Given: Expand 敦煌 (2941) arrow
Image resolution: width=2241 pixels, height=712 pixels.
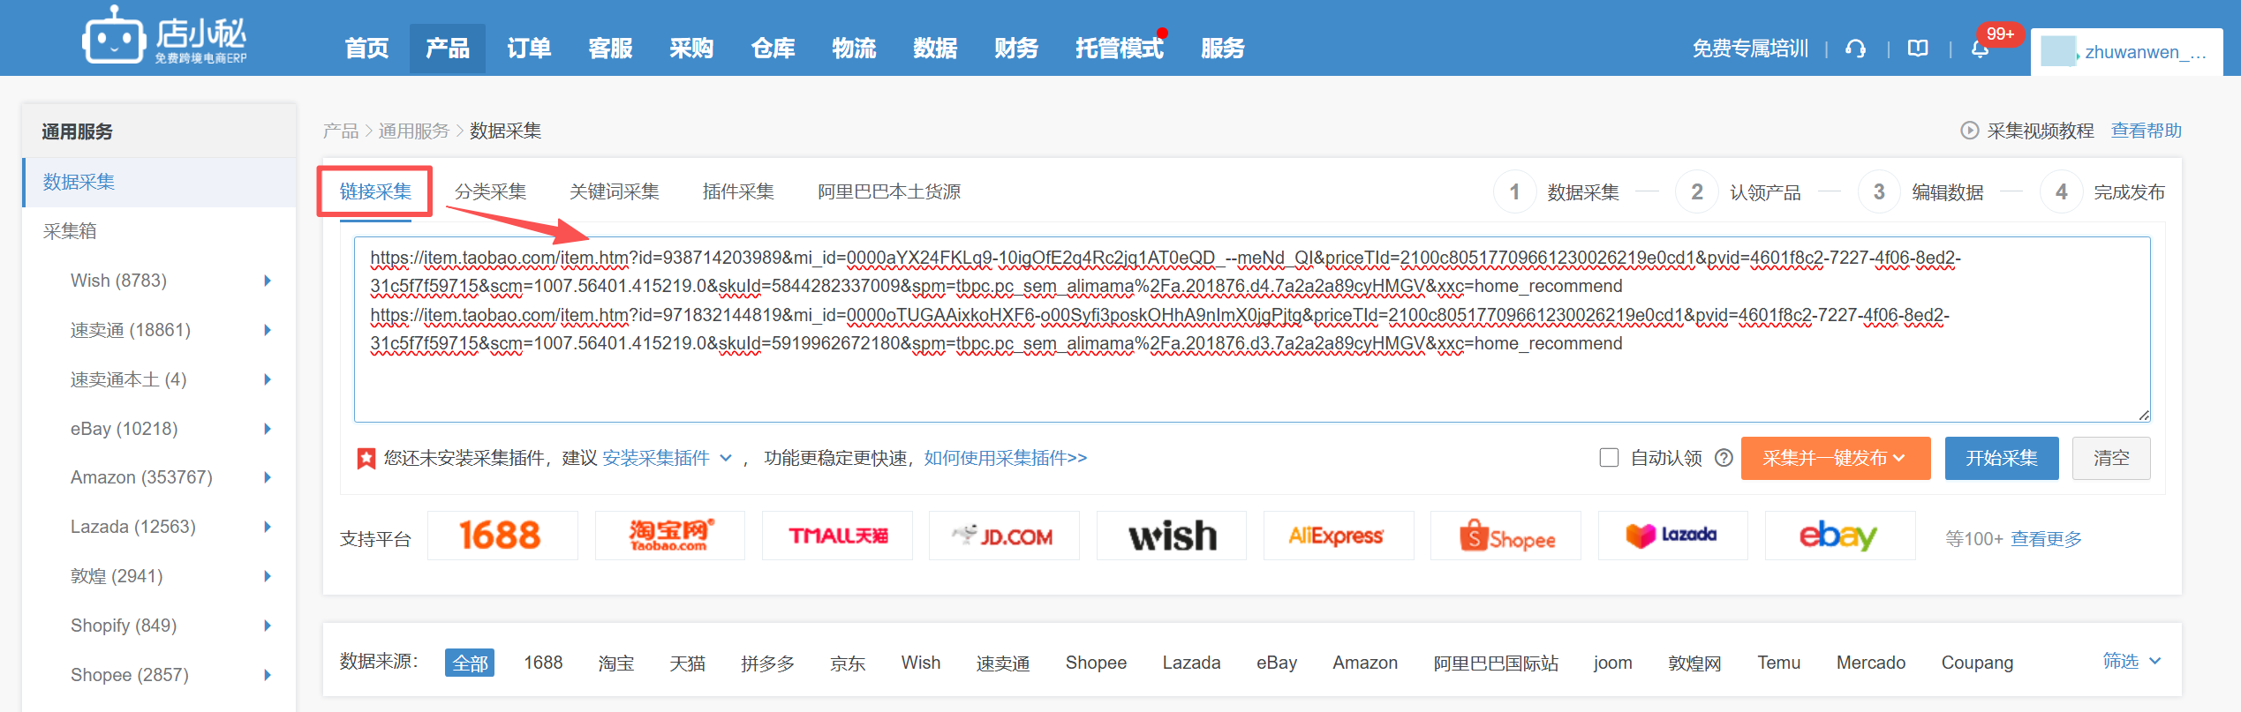Looking at the screenshot, I should tap(268, 576).
